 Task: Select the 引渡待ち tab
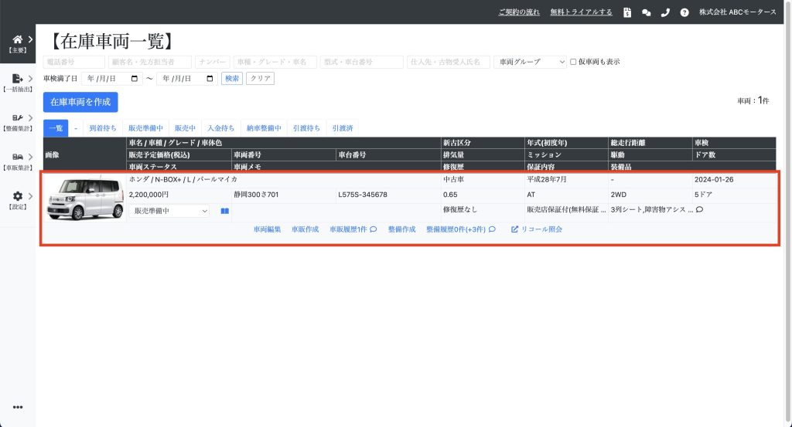pyautogui.click(x=306, y=128)
